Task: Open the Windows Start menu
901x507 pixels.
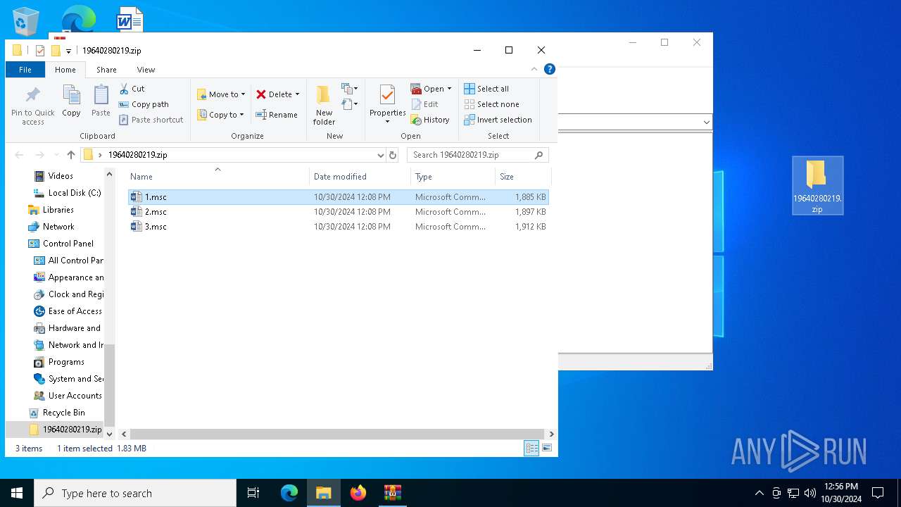Action: [x=17, y=493]
